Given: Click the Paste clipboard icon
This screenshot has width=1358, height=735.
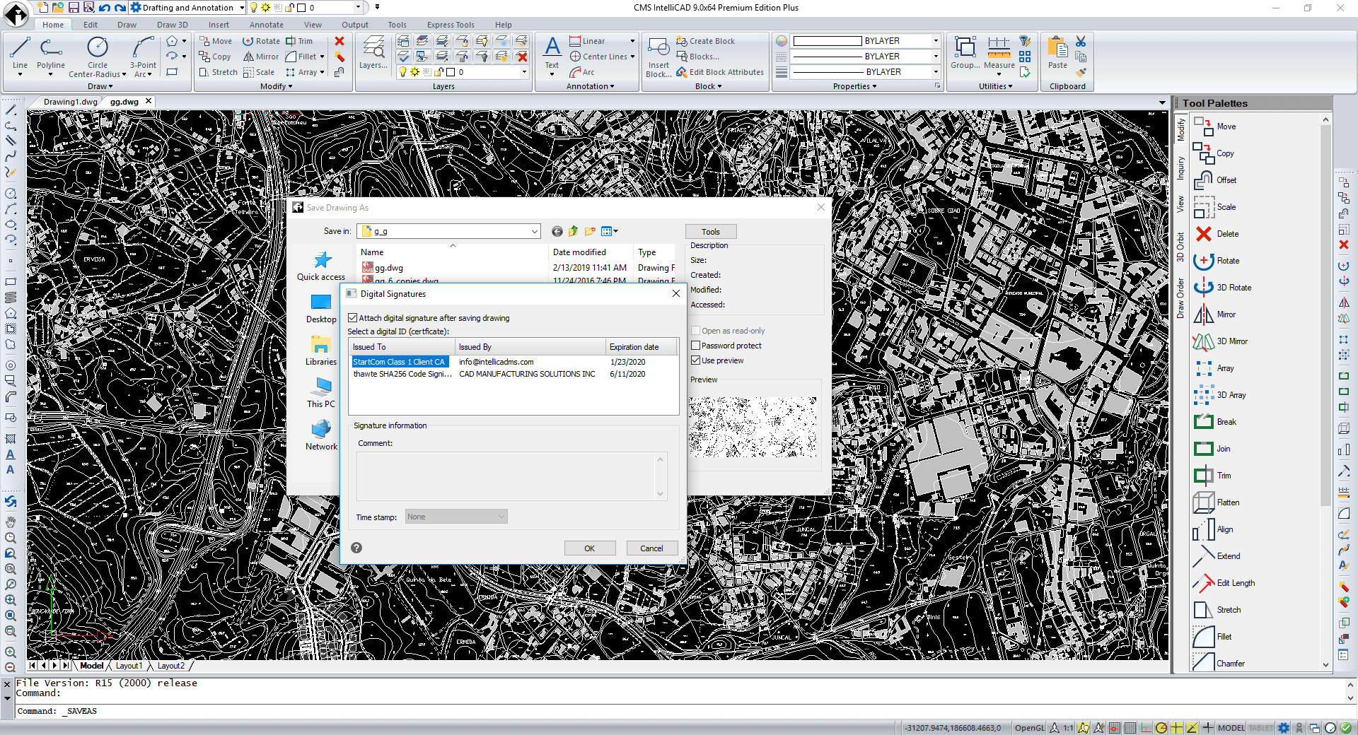Looking at the screenshot, I should pyautogui.click(x=1057, y=53).
